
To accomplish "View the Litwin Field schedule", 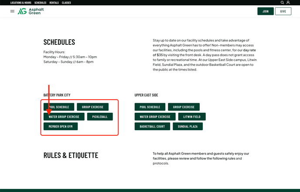I will (192, 117).
